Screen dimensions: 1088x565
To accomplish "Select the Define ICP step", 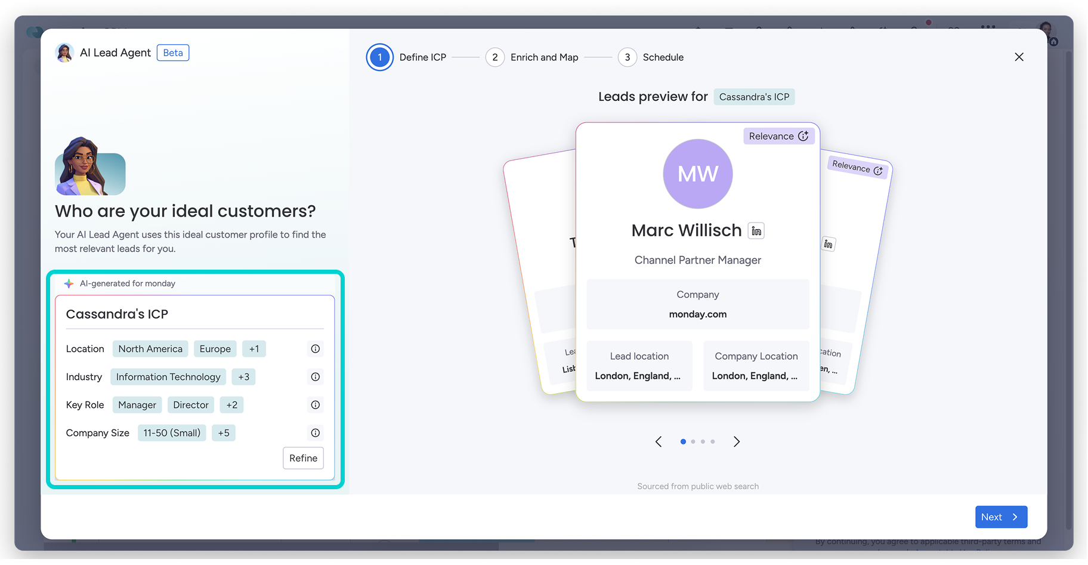I will pyautogui.click(x=407, y=57).
